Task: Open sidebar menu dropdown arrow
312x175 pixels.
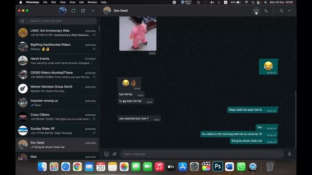Action: 93,11
